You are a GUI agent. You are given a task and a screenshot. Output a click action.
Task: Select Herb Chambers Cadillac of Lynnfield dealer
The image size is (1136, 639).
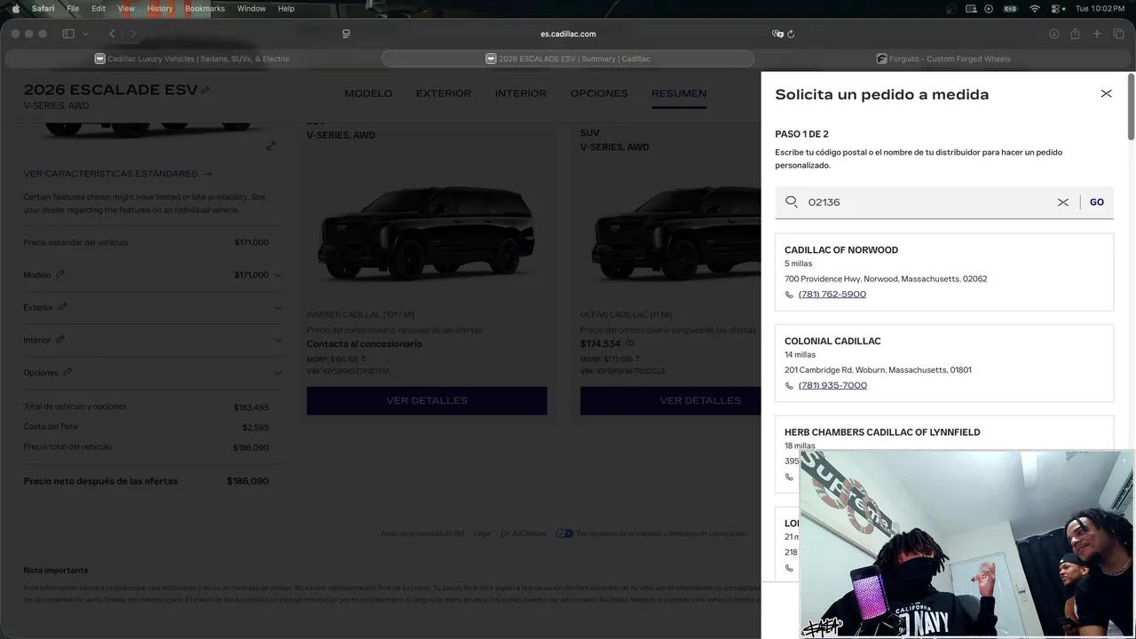click(882, 432)
